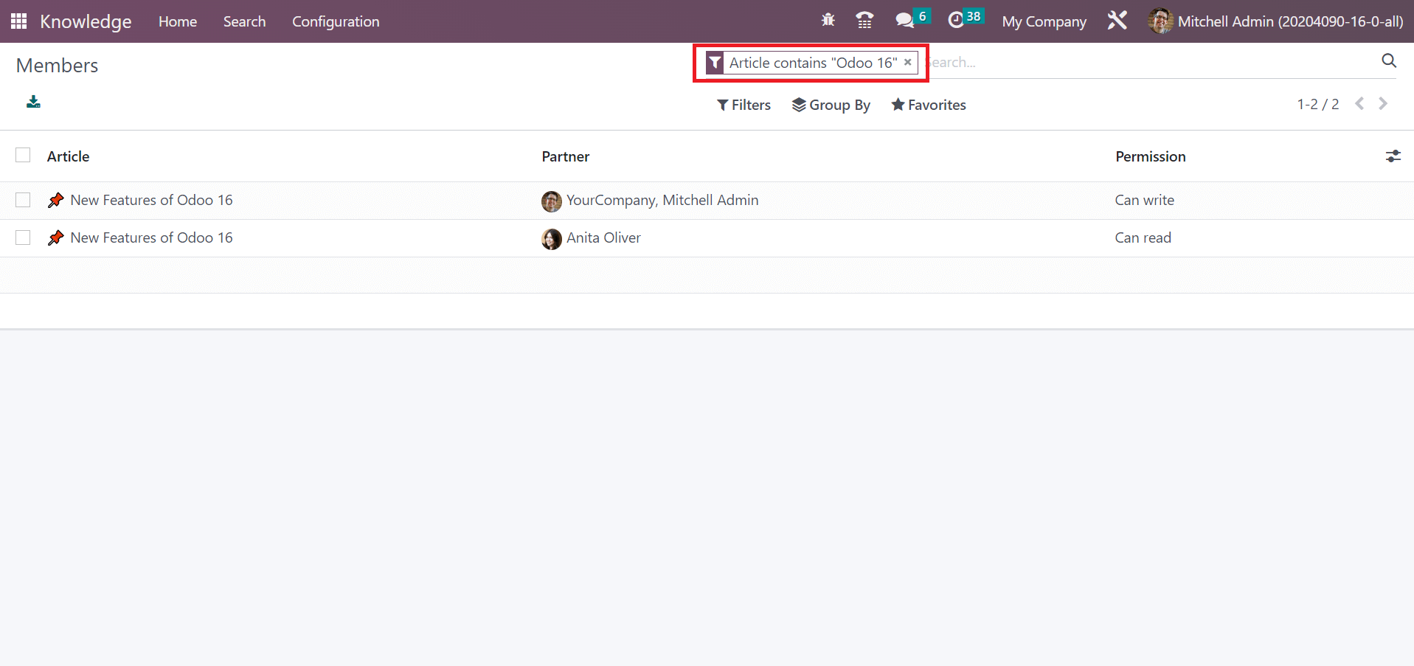Focus the Search input field
Viewport: 1414px width, 666px height.
[1151, 62]
